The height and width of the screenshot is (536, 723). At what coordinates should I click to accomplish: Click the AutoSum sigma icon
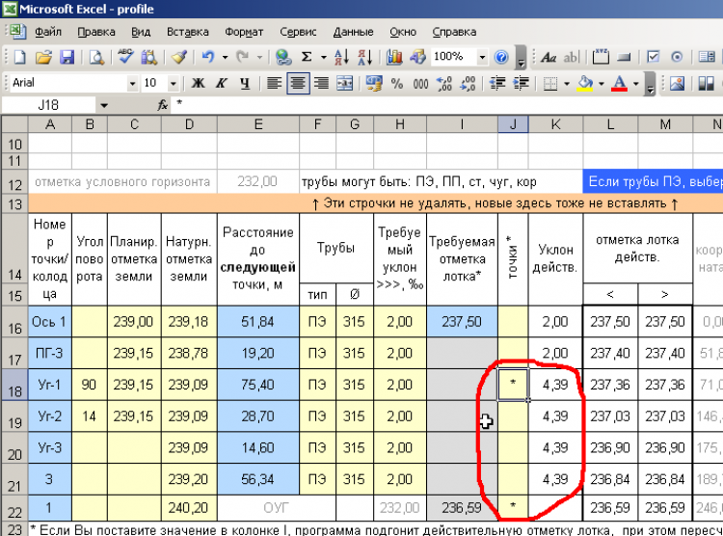[308, 57]
